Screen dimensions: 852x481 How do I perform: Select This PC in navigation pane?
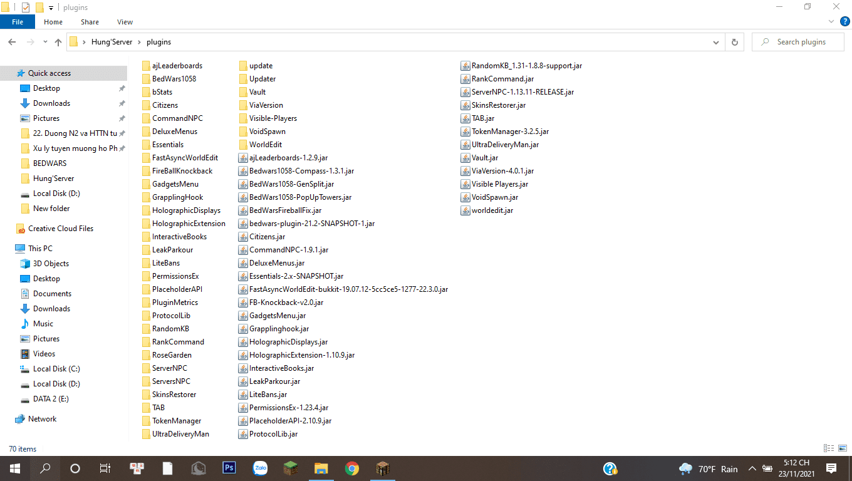(x=40, y=249)
